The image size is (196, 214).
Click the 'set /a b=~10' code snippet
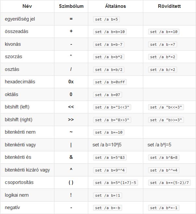[x=109, y=132]
